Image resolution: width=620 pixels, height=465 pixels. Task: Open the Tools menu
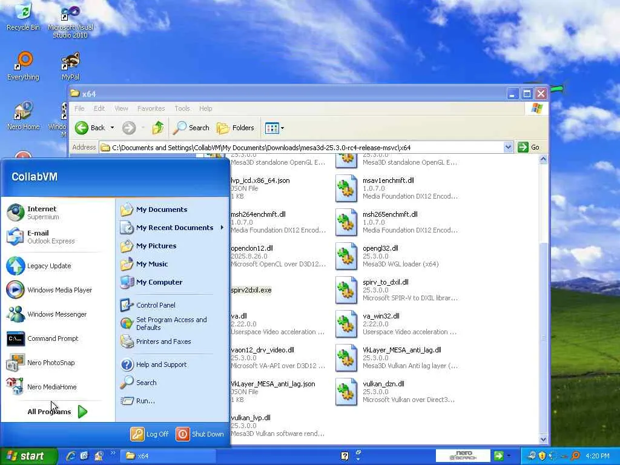tap(182, 108)
